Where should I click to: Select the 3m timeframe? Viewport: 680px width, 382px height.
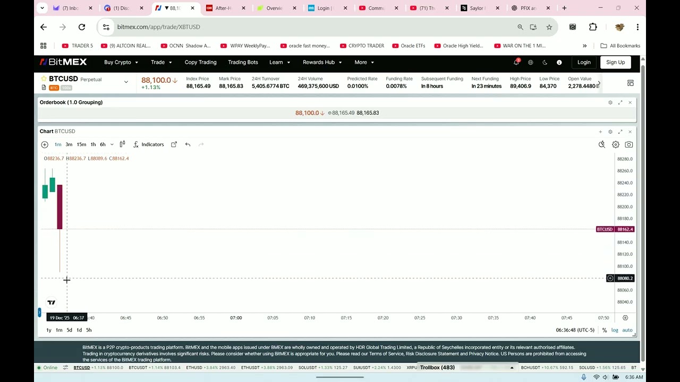coord(69,144)
